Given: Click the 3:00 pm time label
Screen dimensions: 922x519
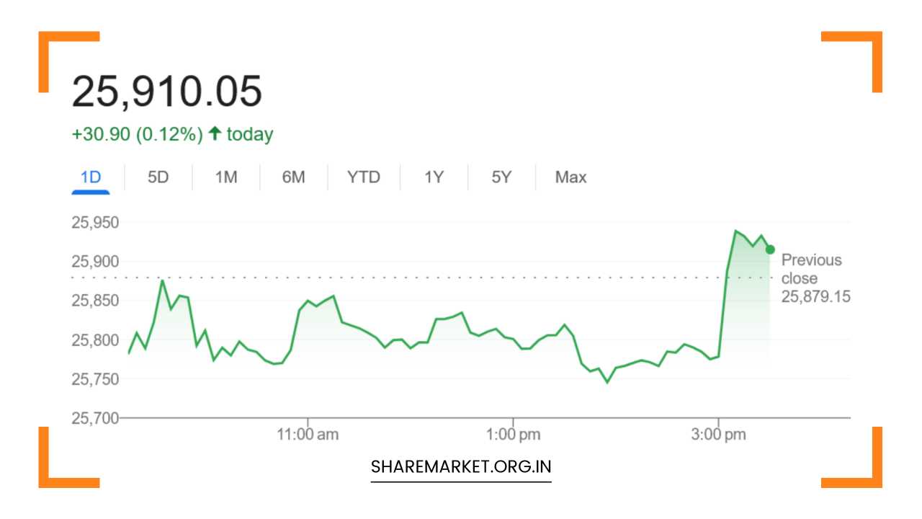Looking at the screenshot, I should 720,434.
